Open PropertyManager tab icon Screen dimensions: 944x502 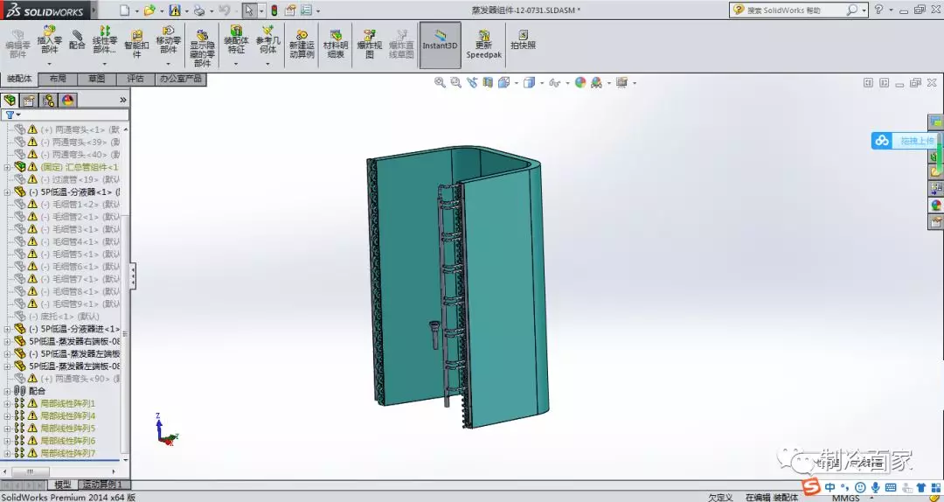tap(29, 100)
